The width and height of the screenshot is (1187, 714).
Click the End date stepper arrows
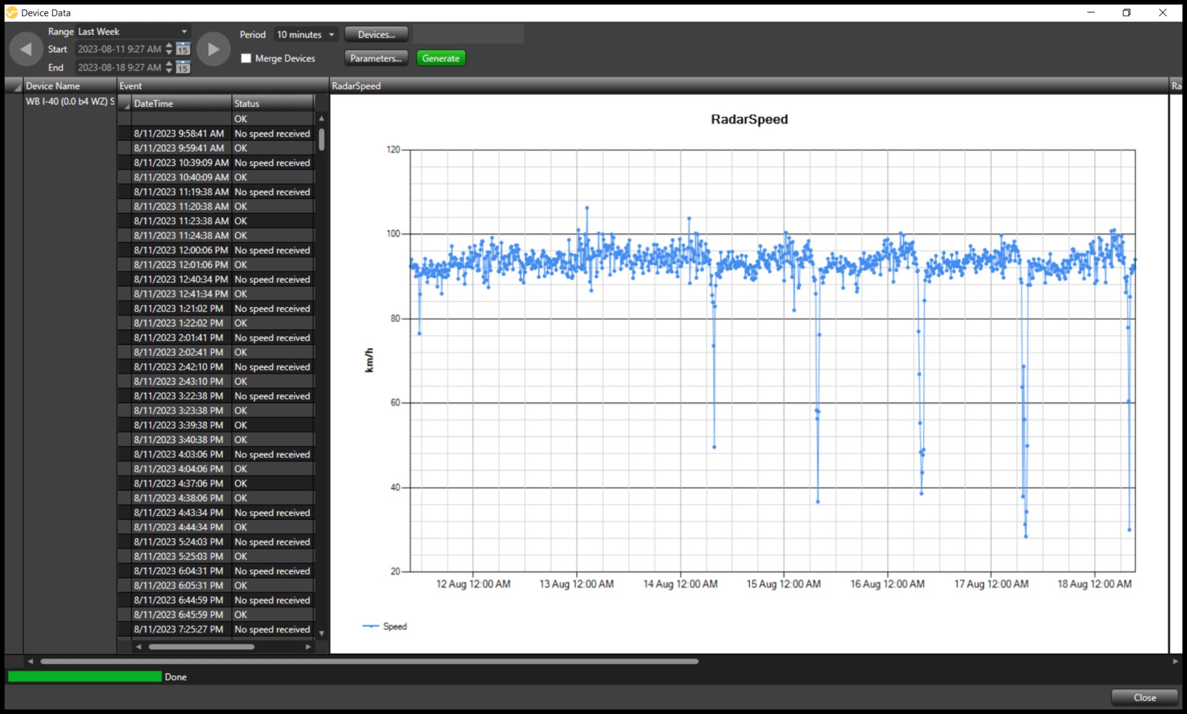(169, 67)
